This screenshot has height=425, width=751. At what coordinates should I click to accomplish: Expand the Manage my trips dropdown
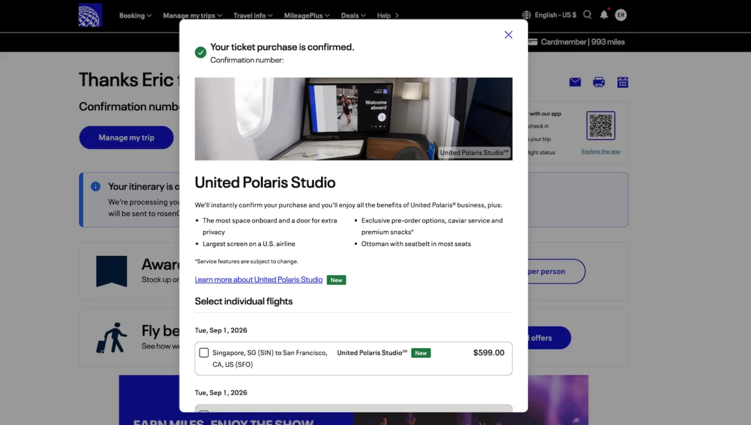[x=193, y=16]
